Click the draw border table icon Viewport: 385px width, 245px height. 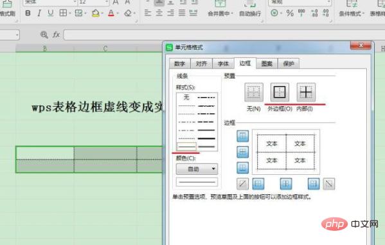pos(78,13)
